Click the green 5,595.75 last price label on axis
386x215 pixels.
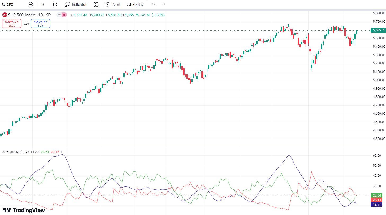[379, 30]
